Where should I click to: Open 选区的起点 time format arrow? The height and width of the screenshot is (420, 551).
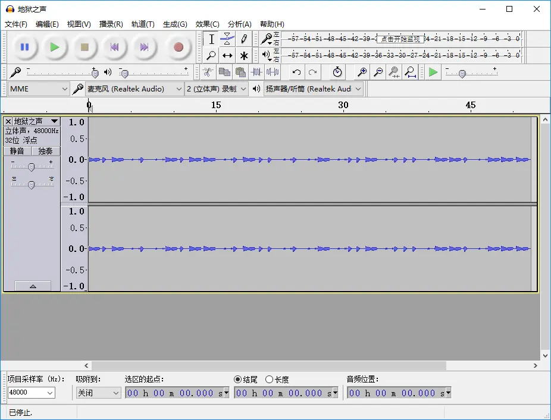tap(226, 393)
